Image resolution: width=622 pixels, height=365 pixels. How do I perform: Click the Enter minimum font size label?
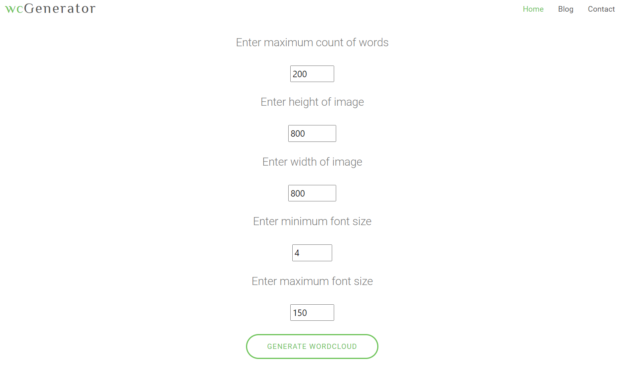click(312, 221)
